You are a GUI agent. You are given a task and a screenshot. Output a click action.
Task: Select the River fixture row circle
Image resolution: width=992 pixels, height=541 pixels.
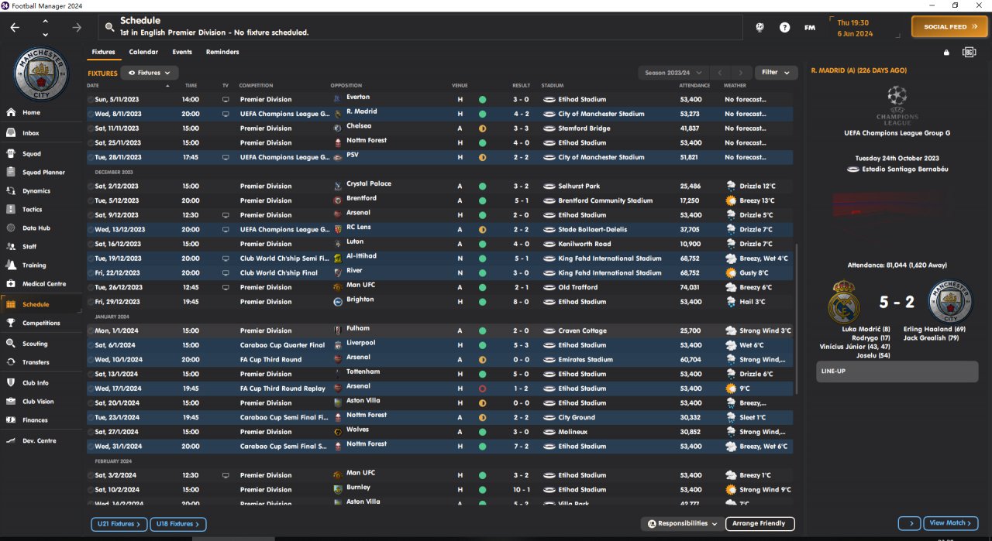click(91, 273)
